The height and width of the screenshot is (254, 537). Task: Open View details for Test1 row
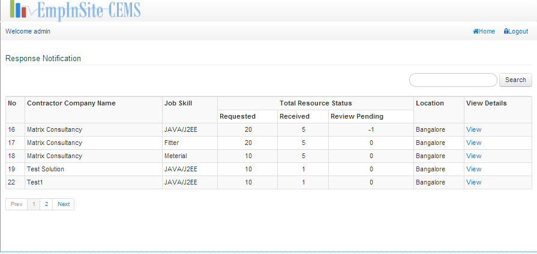point(473,182)
